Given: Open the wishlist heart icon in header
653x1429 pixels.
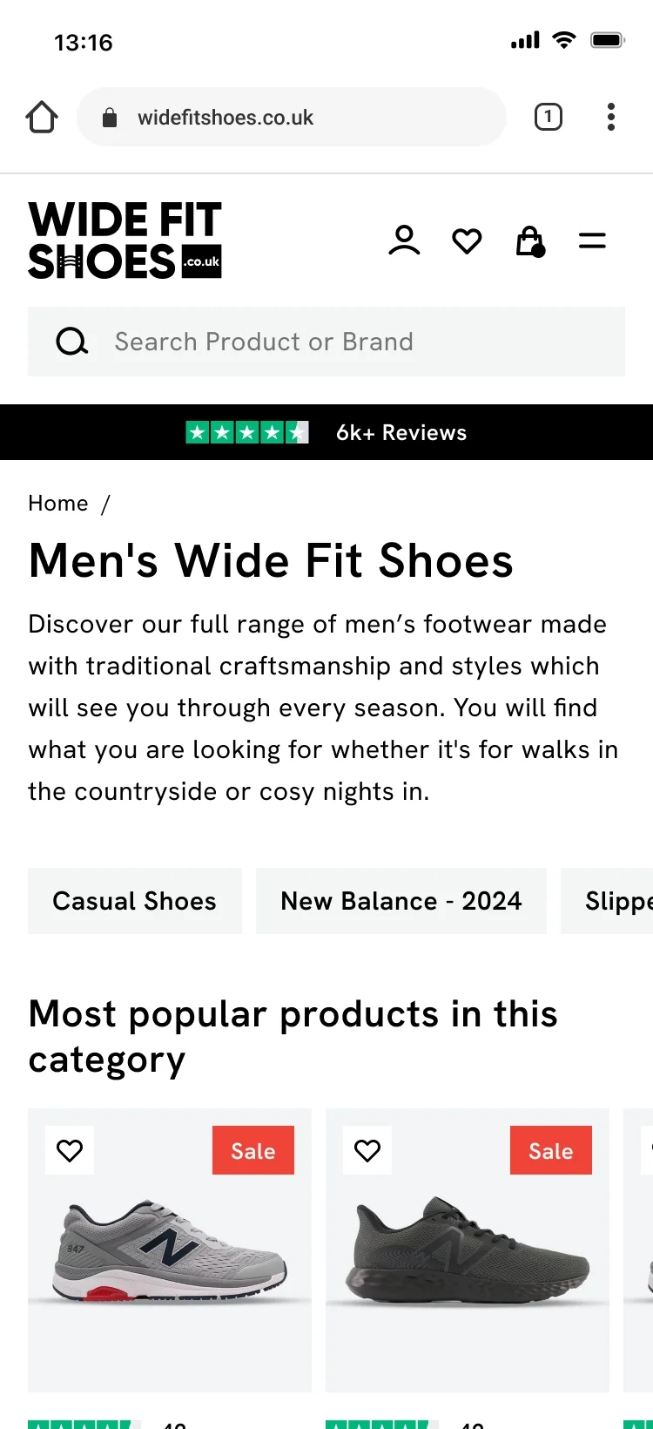Looking at the screenshot, I should [467, 240].
